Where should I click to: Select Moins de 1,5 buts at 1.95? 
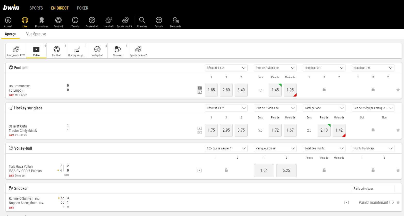point(290,90)
